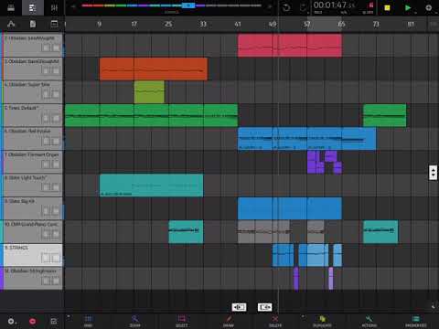Viewport: 439px width, 329px height.
Task: Click the Duplicate tool icon
Action: [x=322, y=321]
